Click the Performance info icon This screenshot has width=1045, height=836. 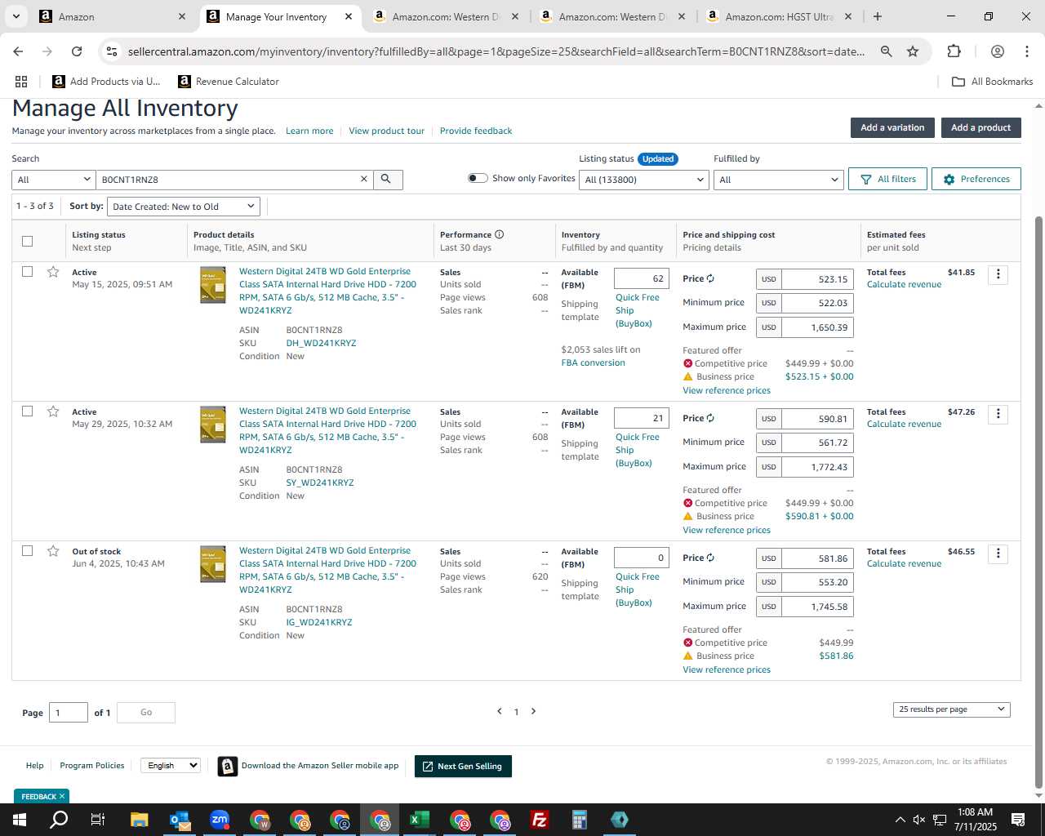[500, 234]
